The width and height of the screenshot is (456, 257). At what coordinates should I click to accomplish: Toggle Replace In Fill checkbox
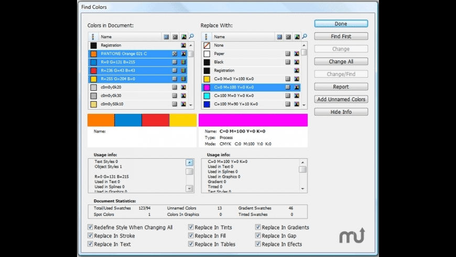(x=191, y=235)
